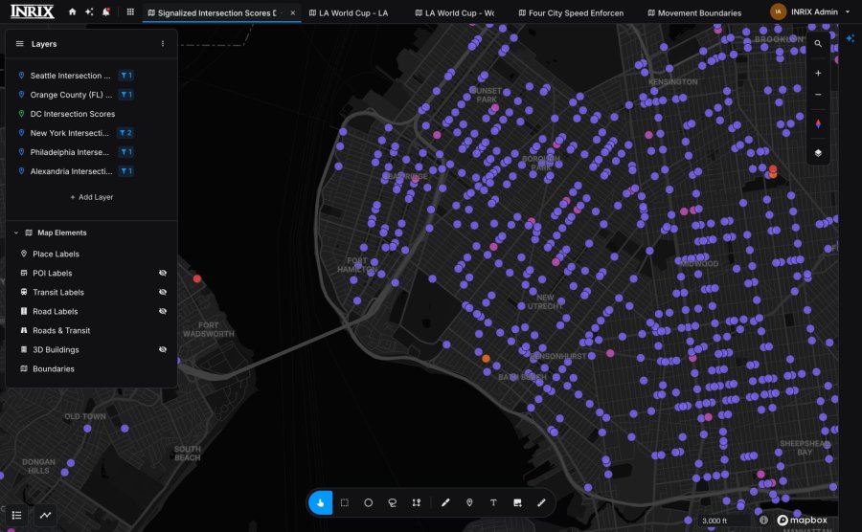This screenshot has width=862, height=532.
Task: Select DC Intersection Scores layer name
Action: click(x=73, y=114)
